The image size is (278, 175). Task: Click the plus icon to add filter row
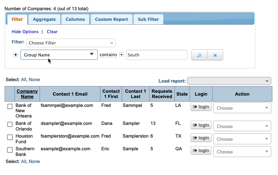[x=16, y=55]
